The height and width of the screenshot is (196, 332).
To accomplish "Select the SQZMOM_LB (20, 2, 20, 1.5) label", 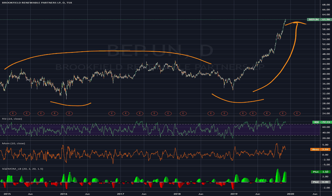I will pyautogui.click(x=22, y=169).
